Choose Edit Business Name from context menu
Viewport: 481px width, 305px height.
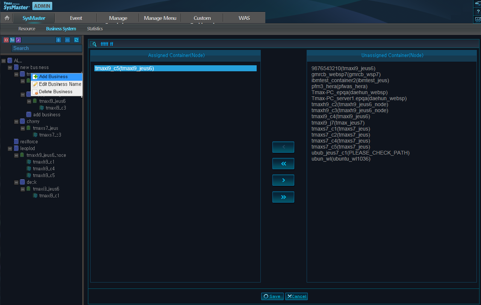pyautogui.click(x=57, y=84)
